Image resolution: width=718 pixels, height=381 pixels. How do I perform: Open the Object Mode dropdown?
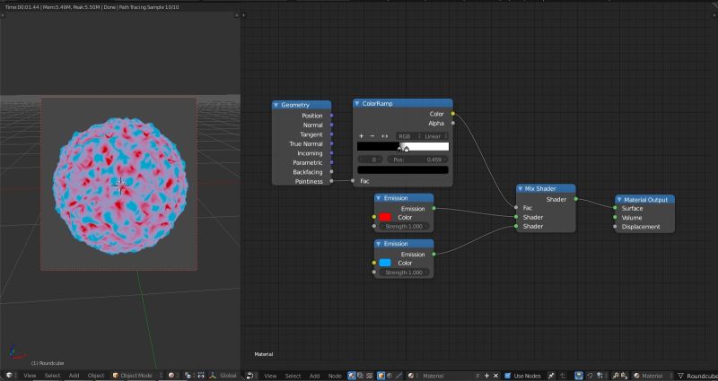(x=136, y=376)
